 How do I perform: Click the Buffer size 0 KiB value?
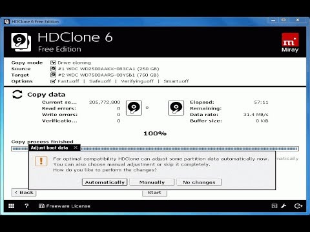[x=262, y=121]
